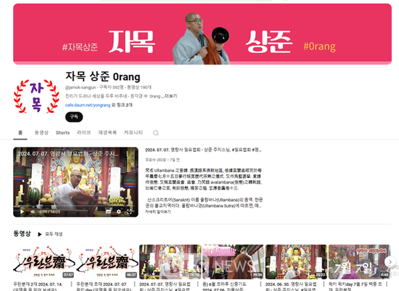Open the featured video title 2024. 07. 07. 영랑사 일요법회 link
The image size is (399, 291).
point(203,150)
